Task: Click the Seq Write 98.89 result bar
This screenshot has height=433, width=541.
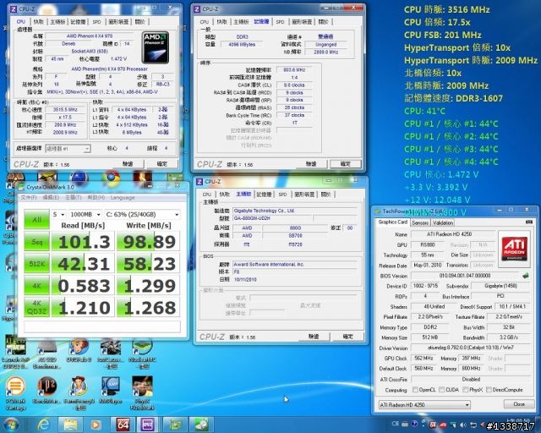Action: [x=149, y=241]
